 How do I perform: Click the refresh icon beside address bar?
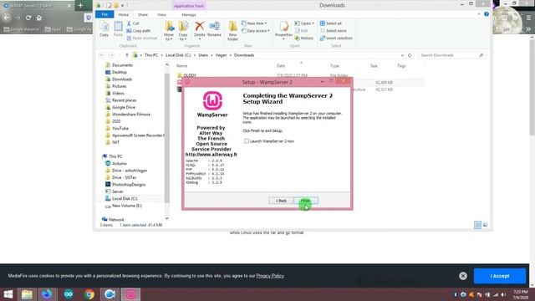[410, 55]
